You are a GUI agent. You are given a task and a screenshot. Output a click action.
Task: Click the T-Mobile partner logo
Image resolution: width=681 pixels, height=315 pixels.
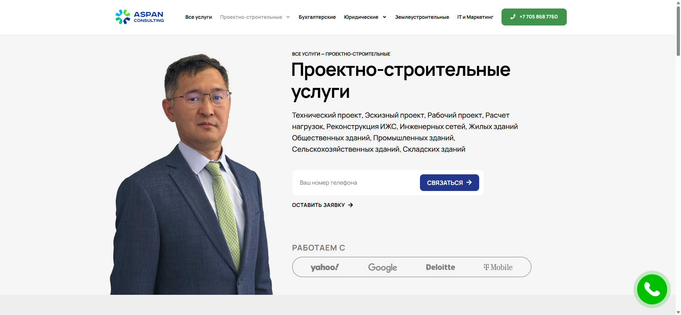click(498, 267)
